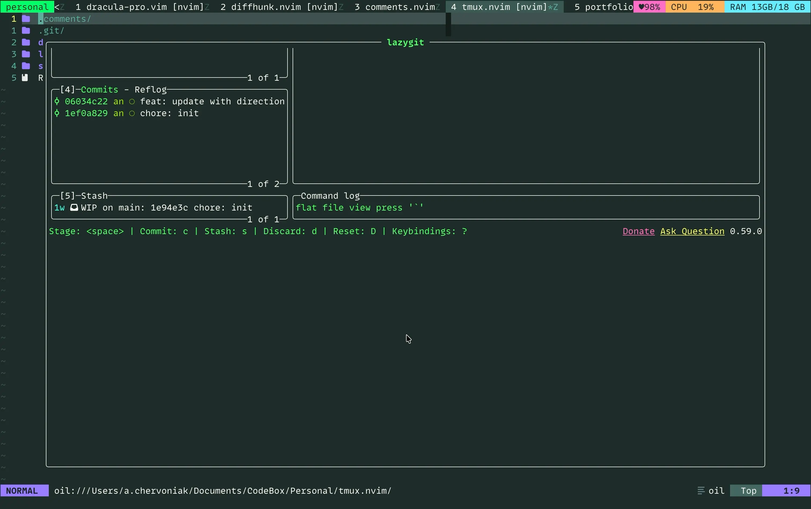Image resolution: width=811 pixels, height=509 pixels.
Task: Open the Donate link
Action: pyautogui.click(x=639, y=231)
